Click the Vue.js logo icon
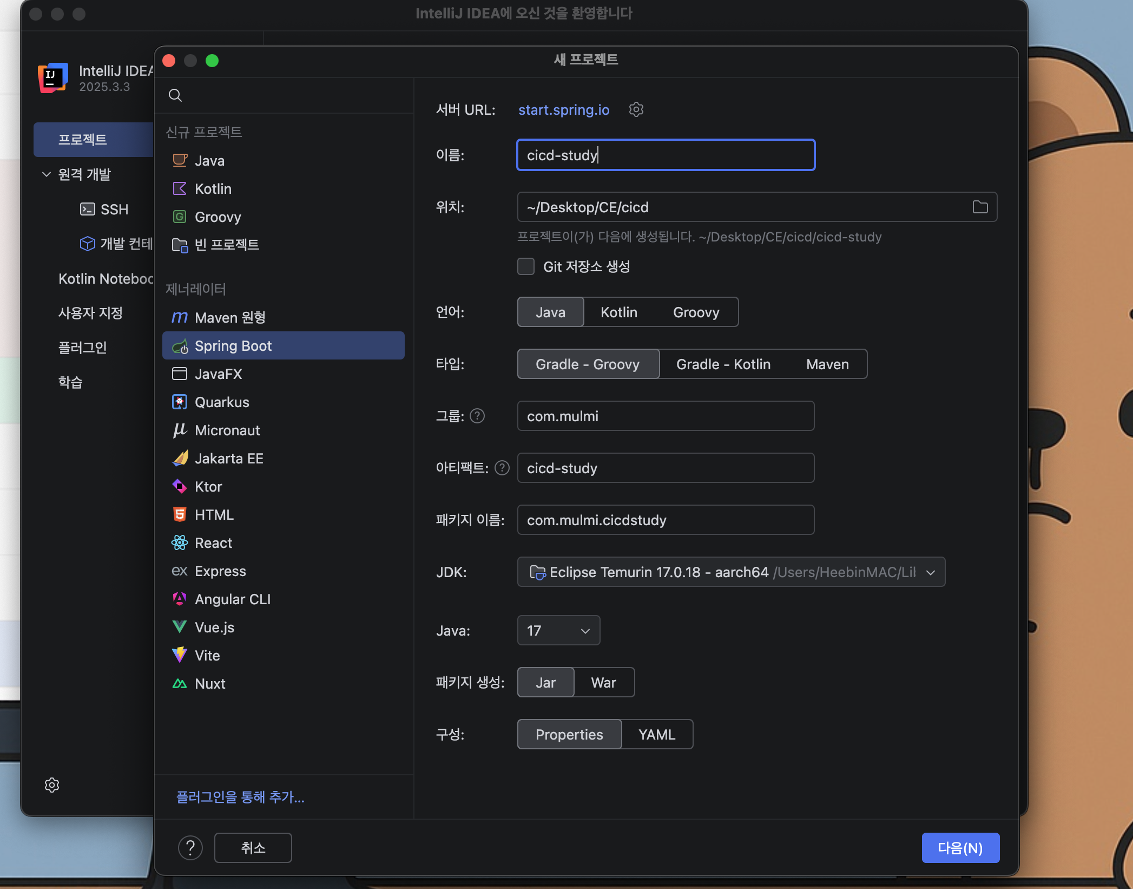 click(180, 627)
